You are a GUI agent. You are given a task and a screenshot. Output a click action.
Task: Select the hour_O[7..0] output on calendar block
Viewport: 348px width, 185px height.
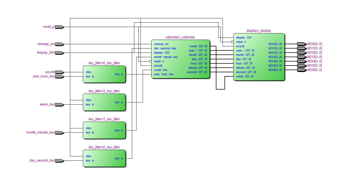[199, 63]
